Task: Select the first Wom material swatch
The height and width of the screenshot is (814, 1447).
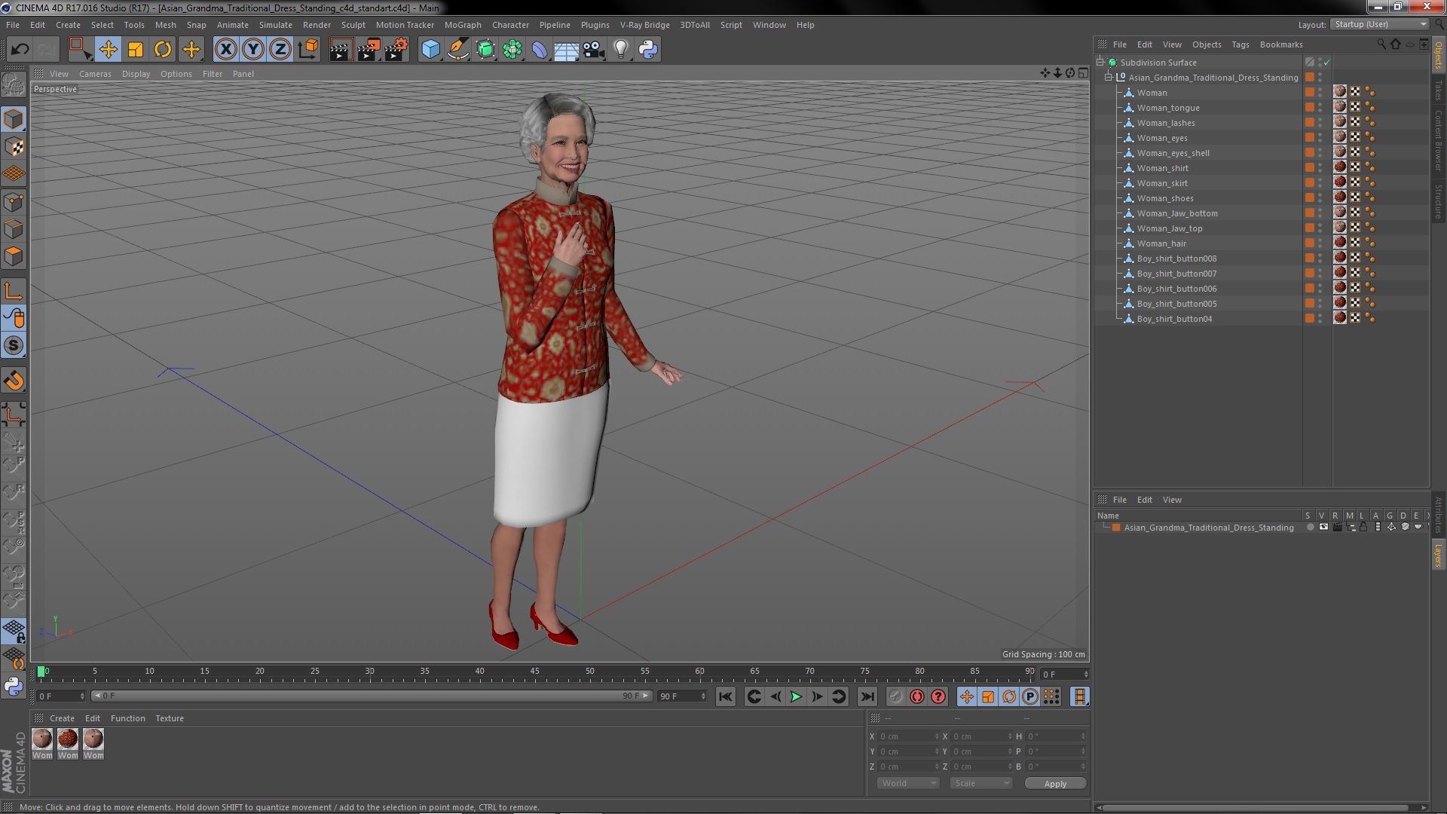Action: pyautogui.click(x=42, y=744)
